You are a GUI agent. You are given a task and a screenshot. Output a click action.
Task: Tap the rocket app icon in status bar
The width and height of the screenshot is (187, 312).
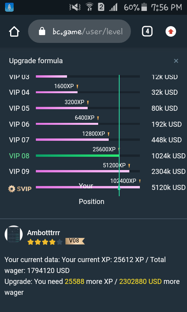pos(9,7)
